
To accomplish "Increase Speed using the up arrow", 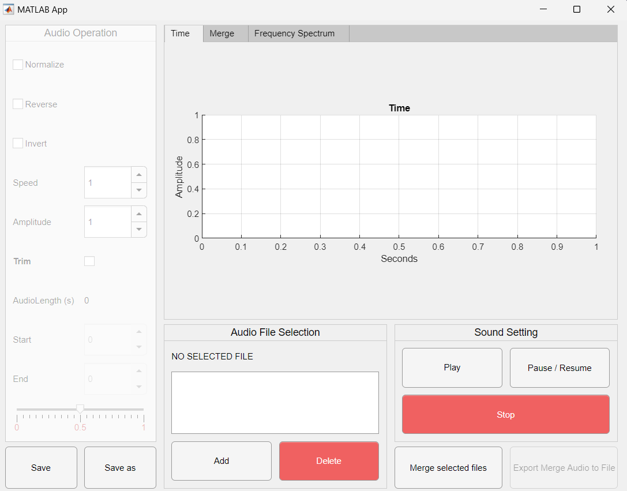I will tap(138, 174).
